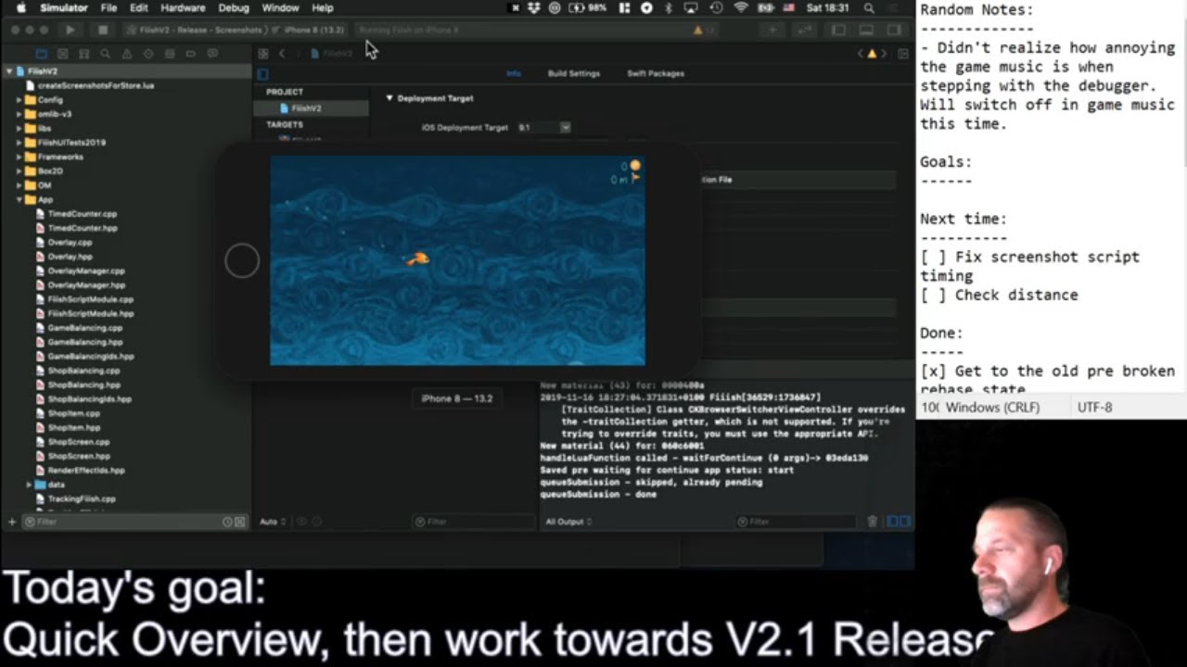This screenshot has height=667, width=1187.
Task: Toggle the console pane view buttons
Action: pos(899,522)
